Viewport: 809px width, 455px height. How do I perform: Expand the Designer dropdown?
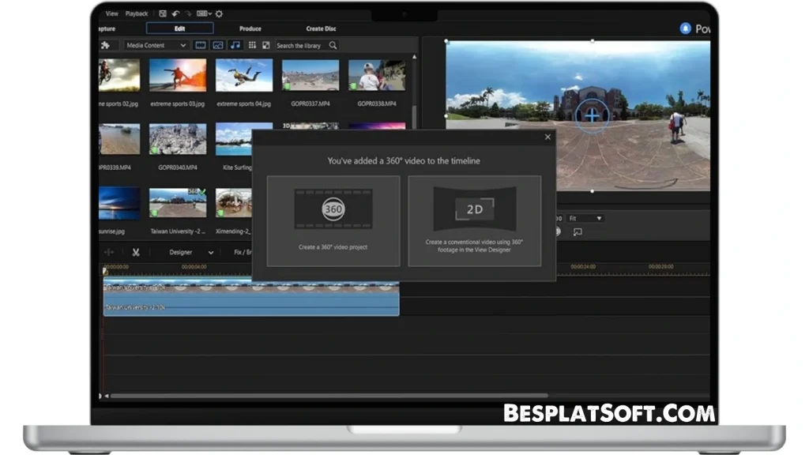tap(190, 252)
